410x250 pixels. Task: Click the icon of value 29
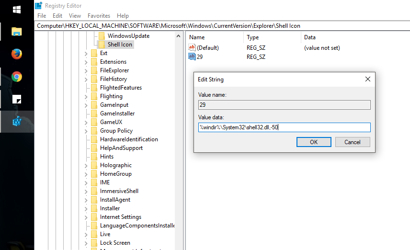click(192, 57)
